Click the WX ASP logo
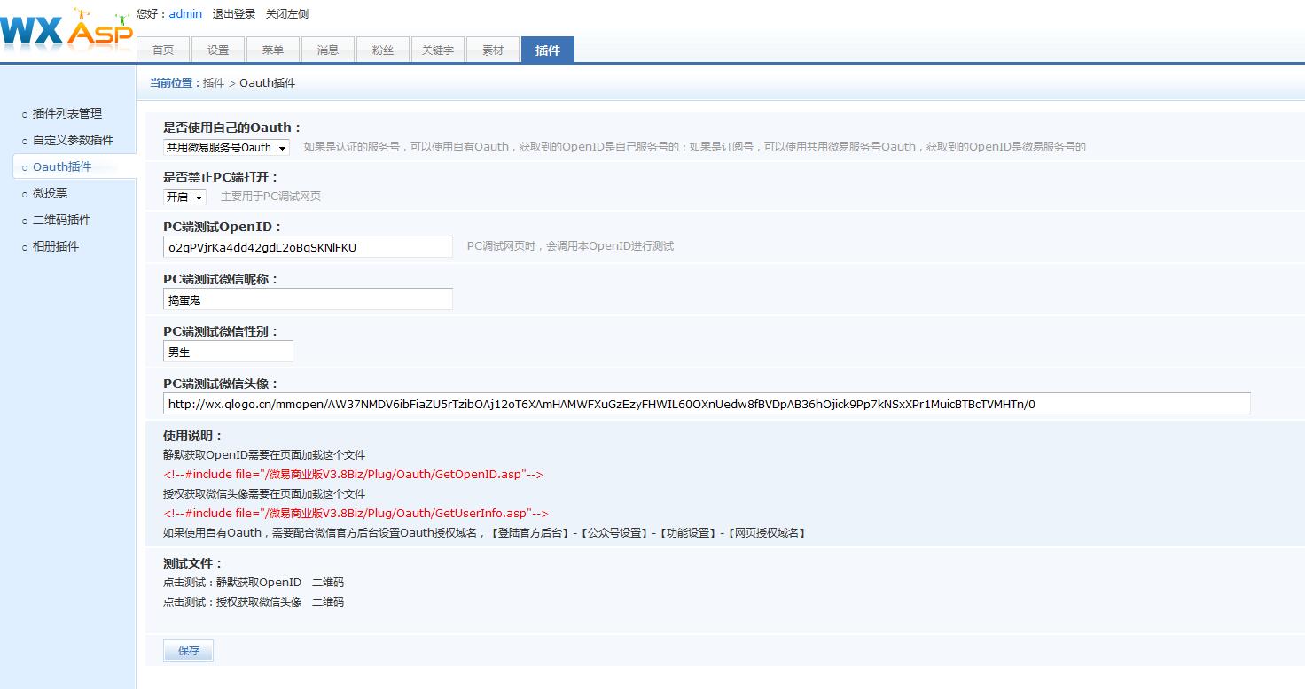The width and height of the screenshot is (1305, 689). [x=66, y=29]
